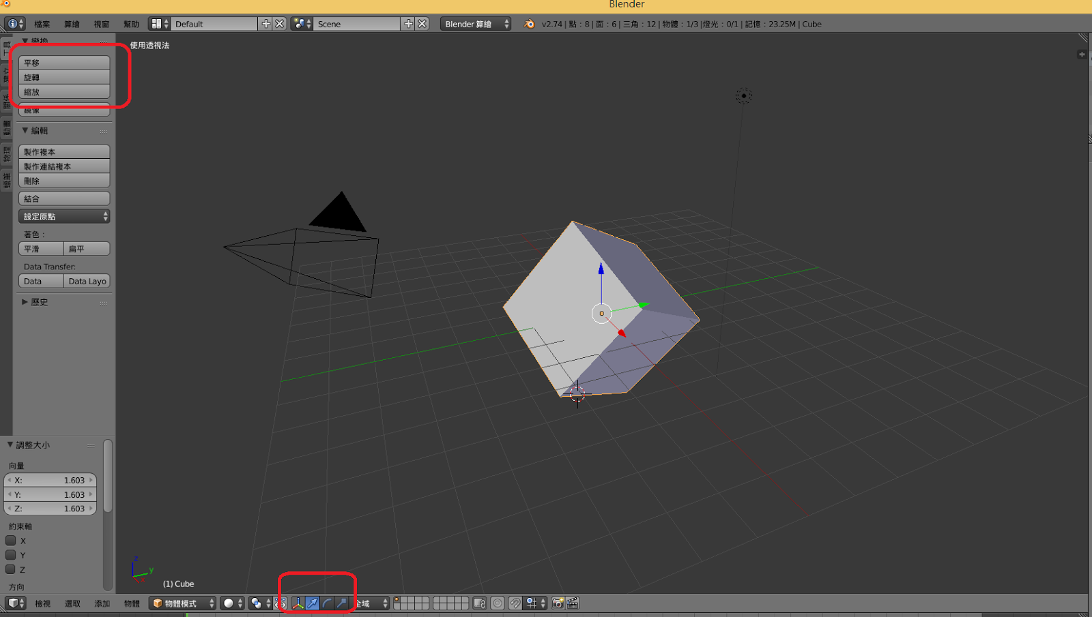The image size is (1092, 617).
Task: Toggle the 3D manipulator widget icon
Action: point(298,603)
